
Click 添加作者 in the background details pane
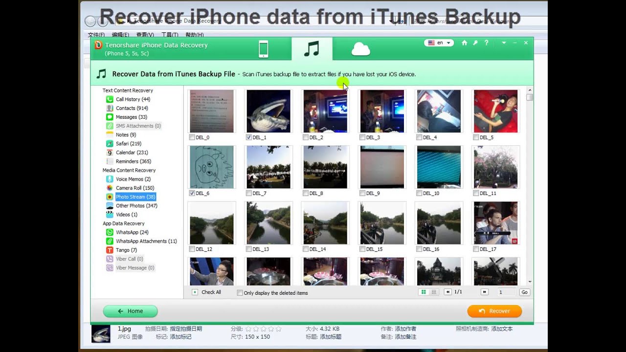405,329
